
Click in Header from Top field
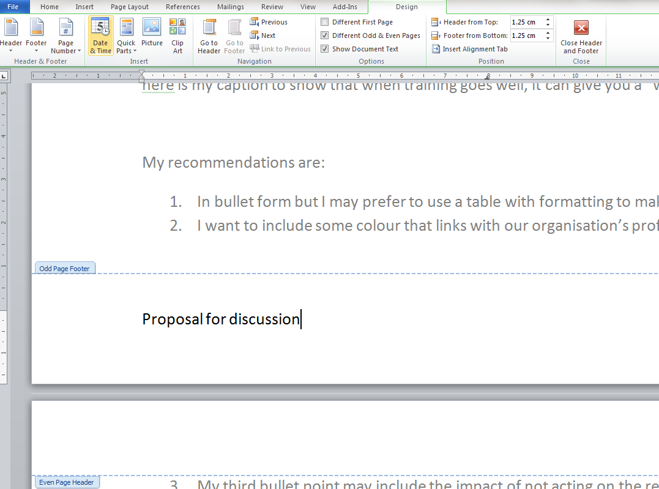click(x=527, y=22)
